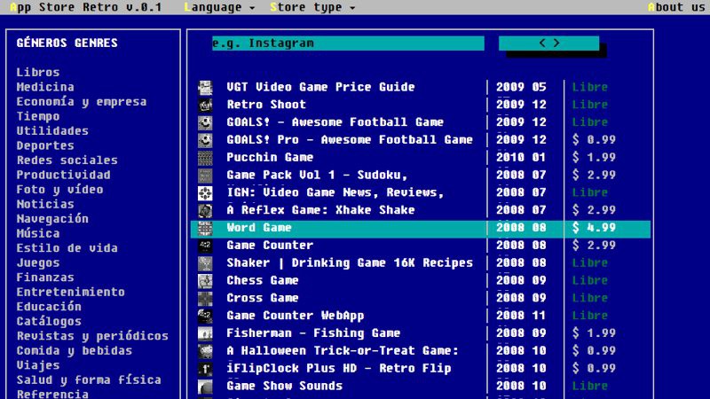Click the Game Pack Vol 1 - Sudoku icon

[x=205, y=176]
